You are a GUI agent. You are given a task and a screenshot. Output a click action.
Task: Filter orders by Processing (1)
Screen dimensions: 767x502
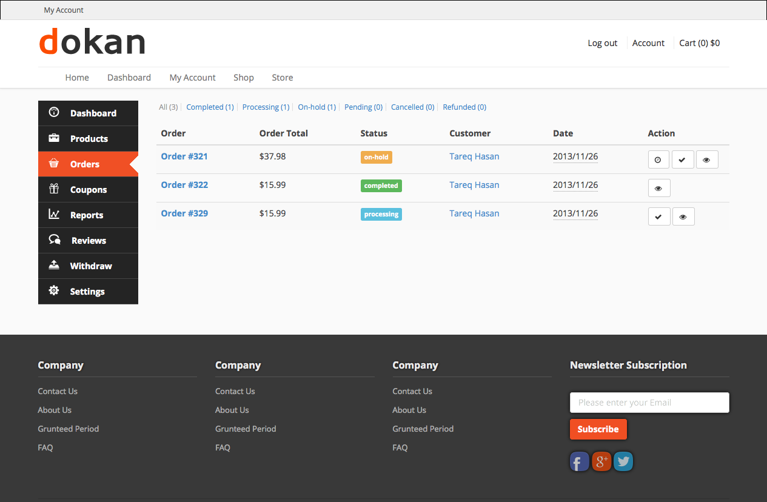coord(266,107)
